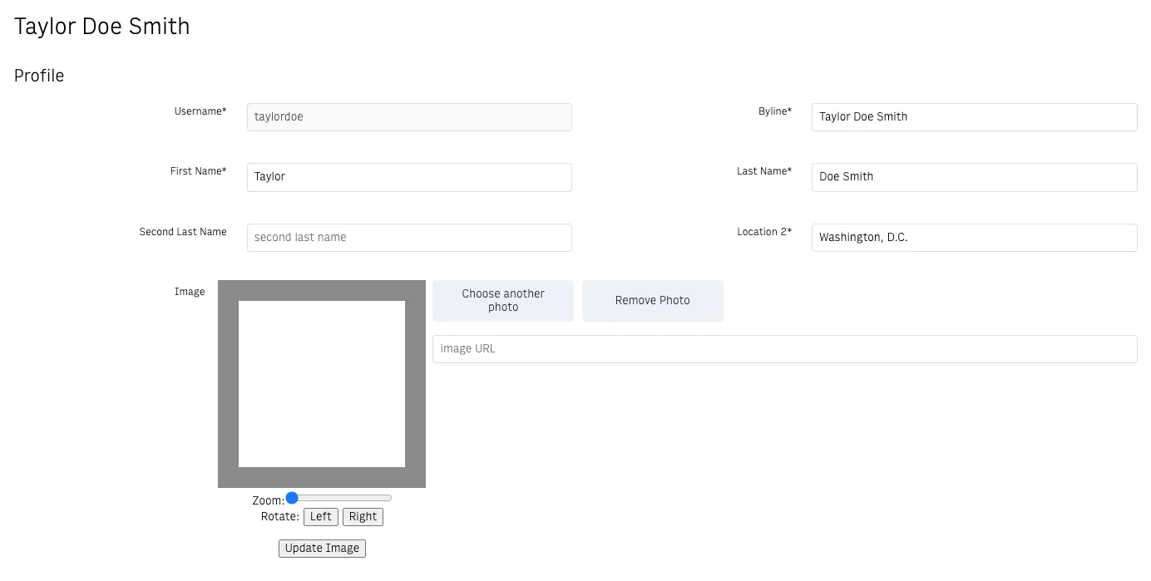Edit the Byline input field
Image resolution: width=1151 pixels, height=581 pixels.
tap(974, 117)
